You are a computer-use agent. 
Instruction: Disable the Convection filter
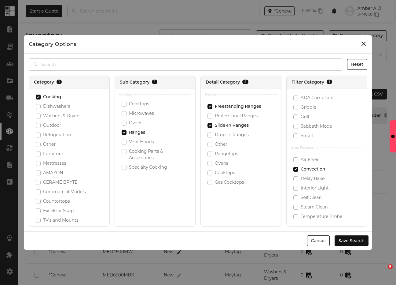coord(296,169)
